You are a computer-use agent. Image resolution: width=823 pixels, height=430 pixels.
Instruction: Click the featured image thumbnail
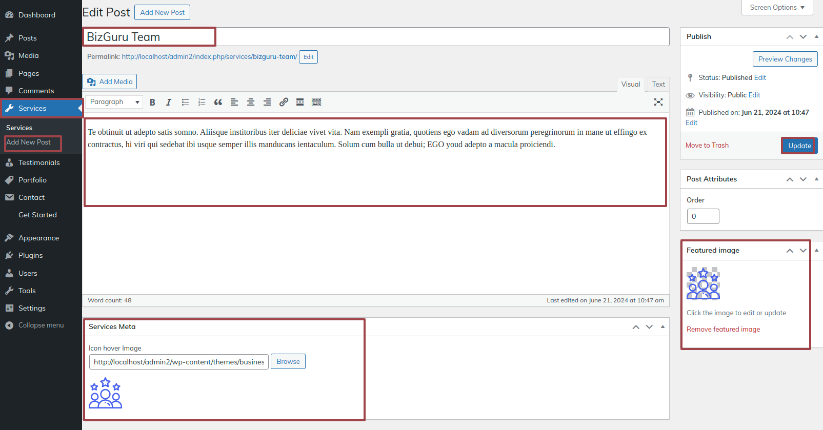pos(703,283)
